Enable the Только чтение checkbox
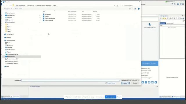This screenshot has width=186, height=104. (x=106, y=83)
